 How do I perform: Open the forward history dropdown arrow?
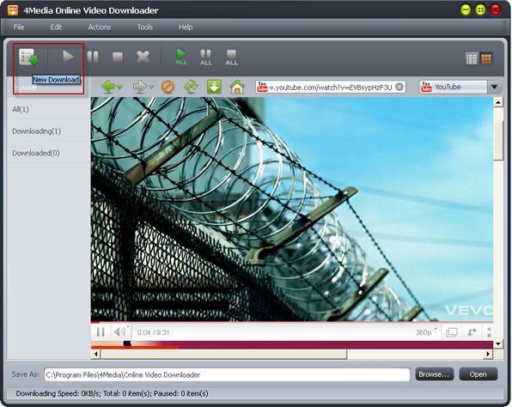tap(151, 88)
